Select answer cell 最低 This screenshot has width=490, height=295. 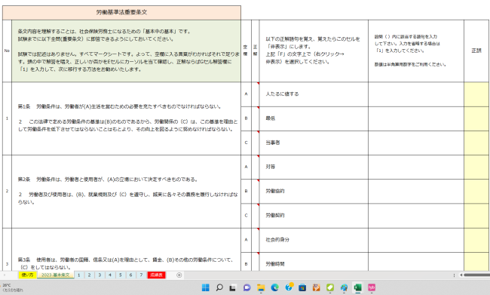[x=314, y=118]
